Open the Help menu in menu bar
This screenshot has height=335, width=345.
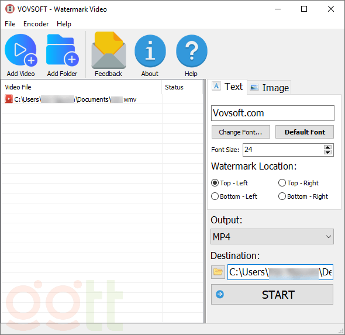pos(64,24)
